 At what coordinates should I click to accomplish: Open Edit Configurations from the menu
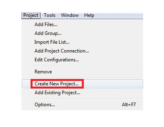coord(57,60)
